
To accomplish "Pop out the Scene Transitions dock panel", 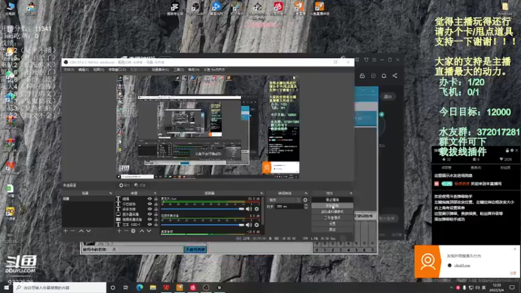I will tap(306, 193).
